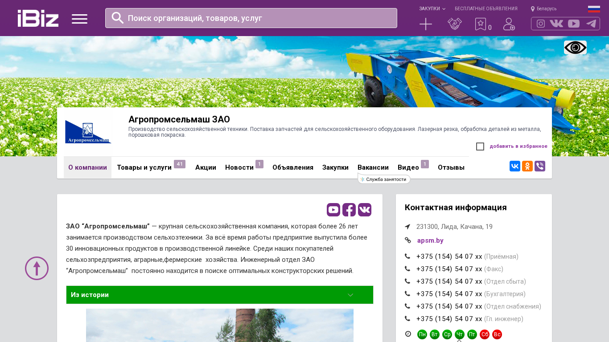Click the factory photo under 'Из истории'
Image resolution: width=609 pixels, height=342 pixels.
click(220, 325)
